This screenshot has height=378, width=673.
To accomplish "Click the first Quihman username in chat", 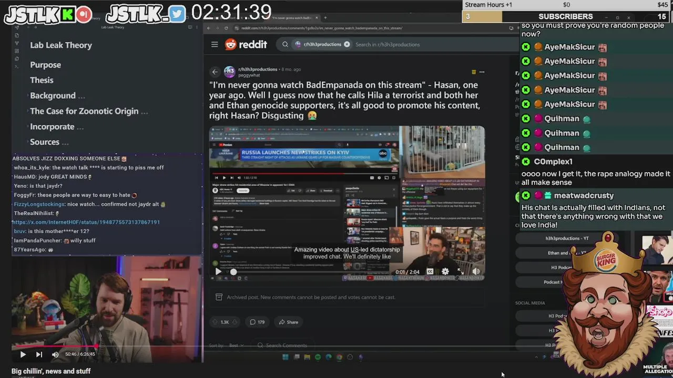I will tap(562, 119).
